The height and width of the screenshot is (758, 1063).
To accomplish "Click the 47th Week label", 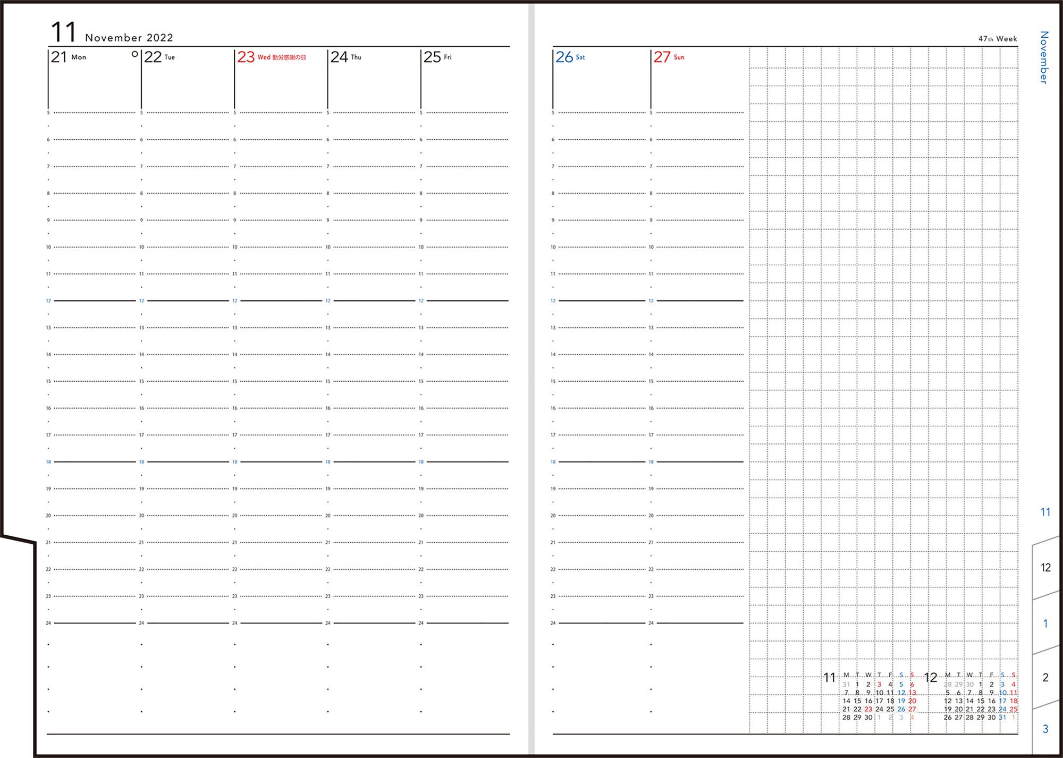I will 998,39.
